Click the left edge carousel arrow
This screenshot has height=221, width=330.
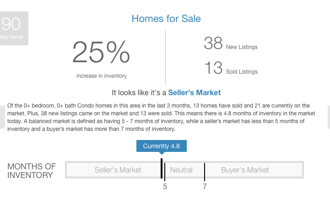click(2, 117)
